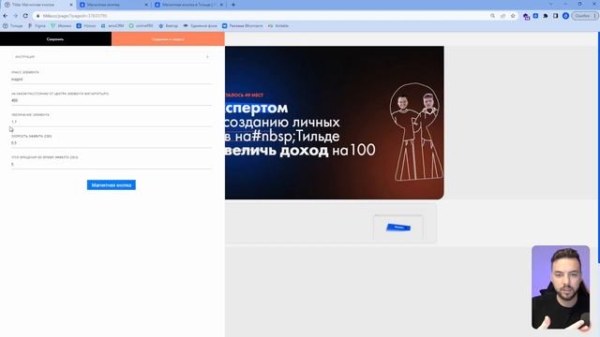This screenshot has height=337, width=600.
Task: Click the black Сохранить button
Action: pyautogui.click(x=55, y=39)
